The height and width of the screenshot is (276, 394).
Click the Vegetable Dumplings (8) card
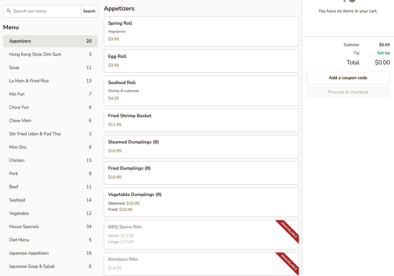coord(201,202)
